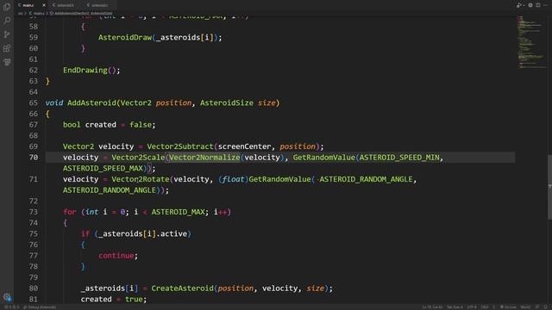This screenshot has width=552, height=310.
Task: Click the CRLF line ending indicator
Action: click(485, 307)
